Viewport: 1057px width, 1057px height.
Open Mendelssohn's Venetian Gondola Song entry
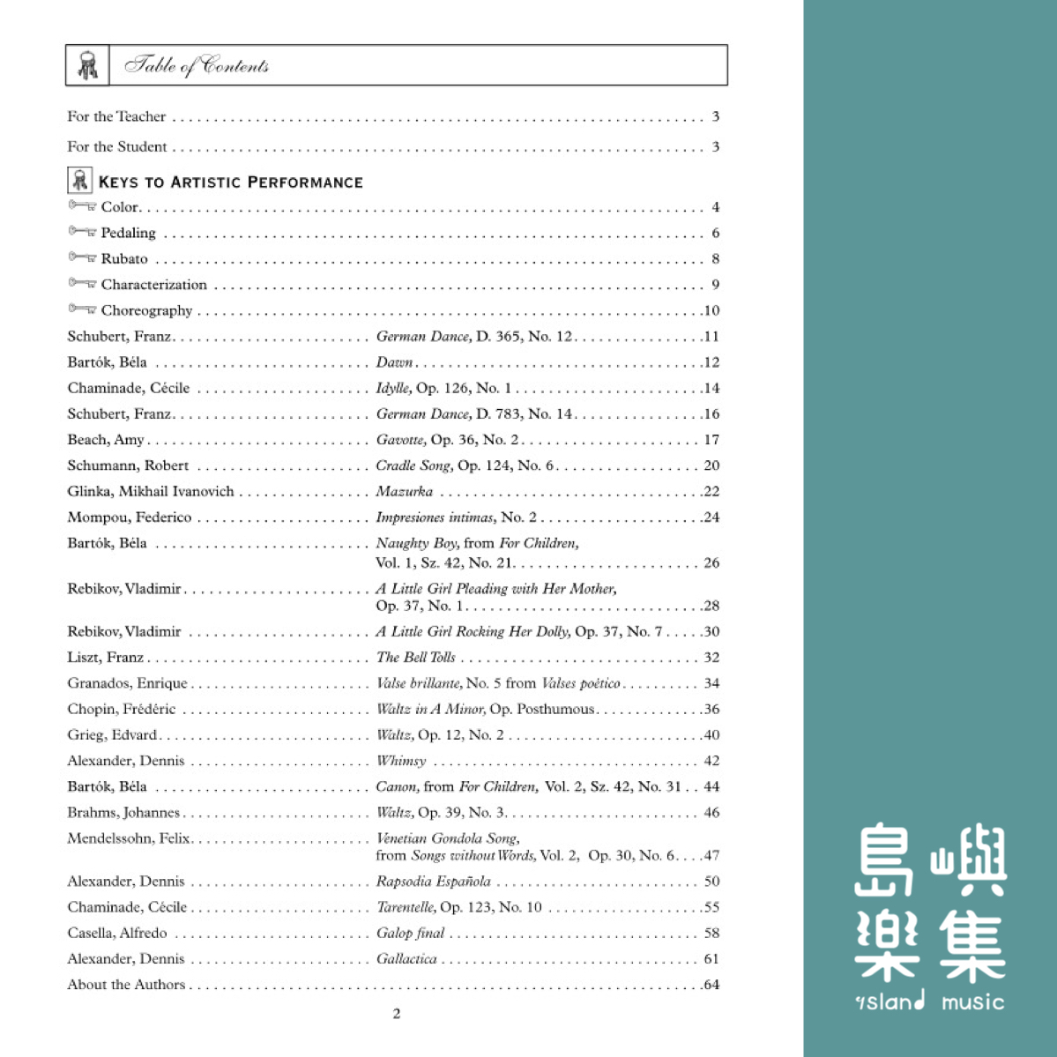[x=448, y=838]
